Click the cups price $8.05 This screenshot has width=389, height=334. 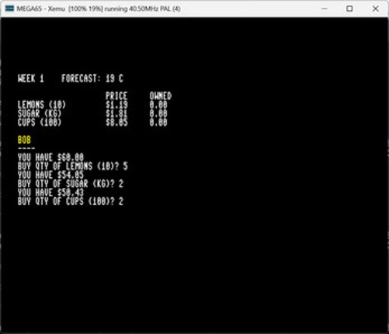pos(116,123)
